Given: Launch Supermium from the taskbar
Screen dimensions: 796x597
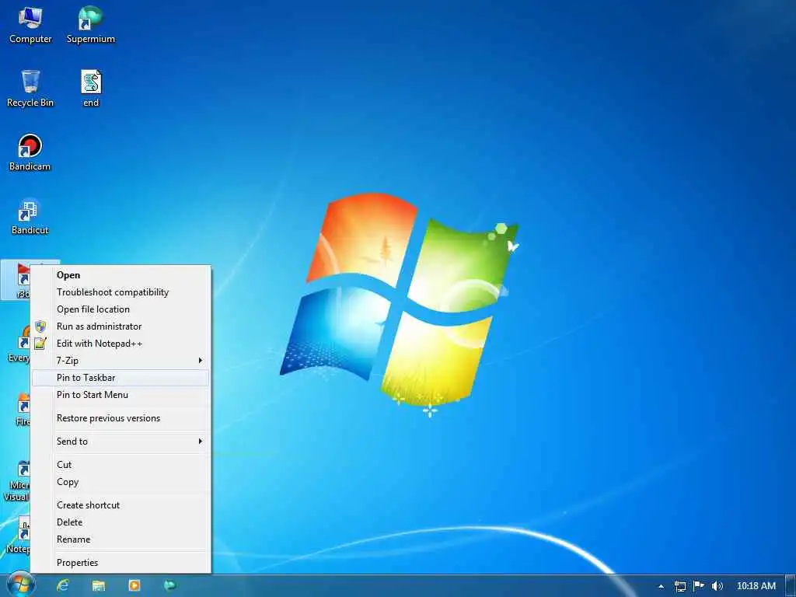Looking at the screenshot, I should pos(169,586).
